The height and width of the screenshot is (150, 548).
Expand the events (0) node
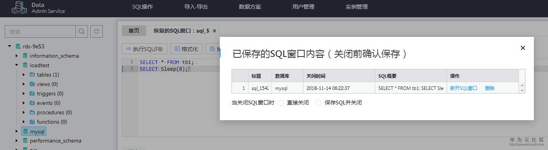tap(24, 103)
